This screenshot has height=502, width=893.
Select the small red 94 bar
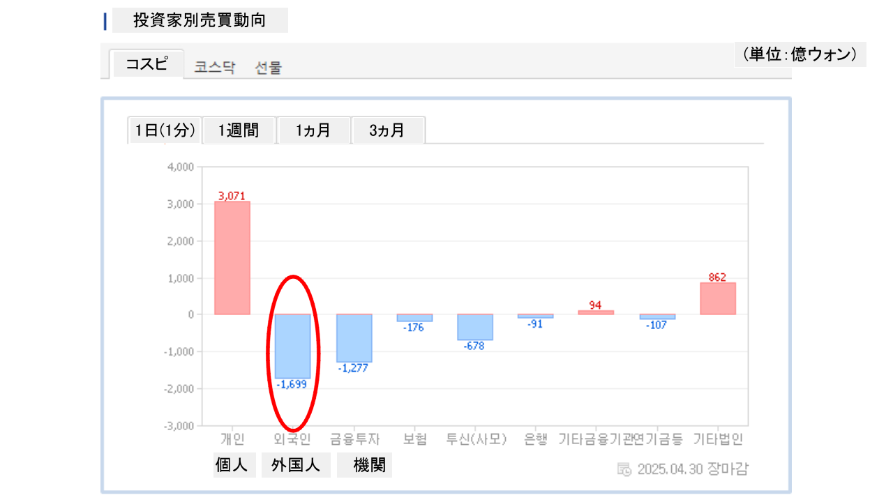click(596, 312)
